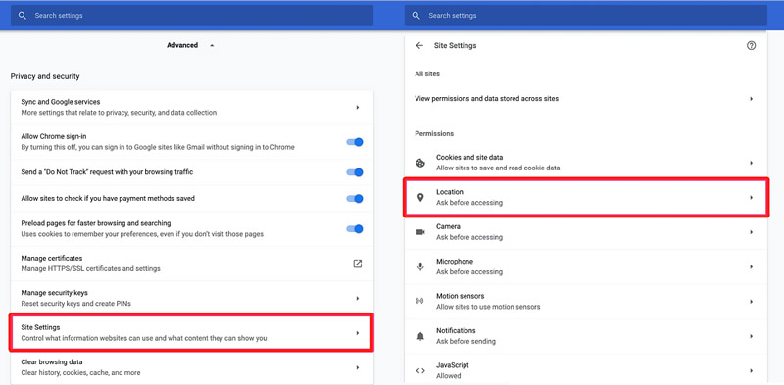Open the Microphone permission entry
The image size is (784, 385).
pyautogui.click(x=585, y=266)
